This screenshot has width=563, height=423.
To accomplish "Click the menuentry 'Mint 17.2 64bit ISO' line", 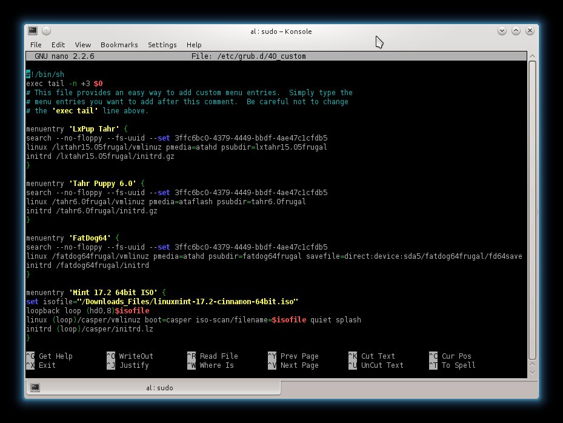I will point(96,293).
